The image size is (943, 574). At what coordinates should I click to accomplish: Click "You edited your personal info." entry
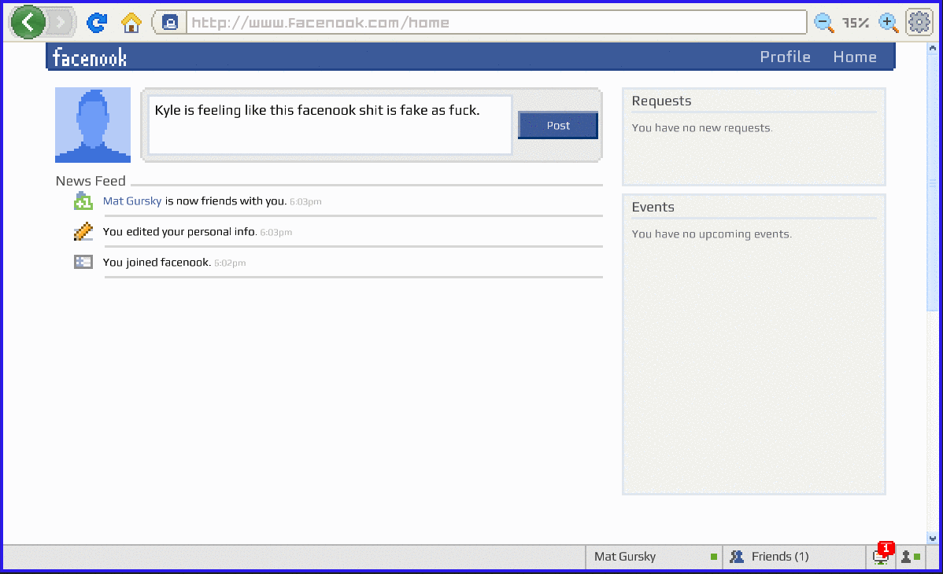(179, 231)
